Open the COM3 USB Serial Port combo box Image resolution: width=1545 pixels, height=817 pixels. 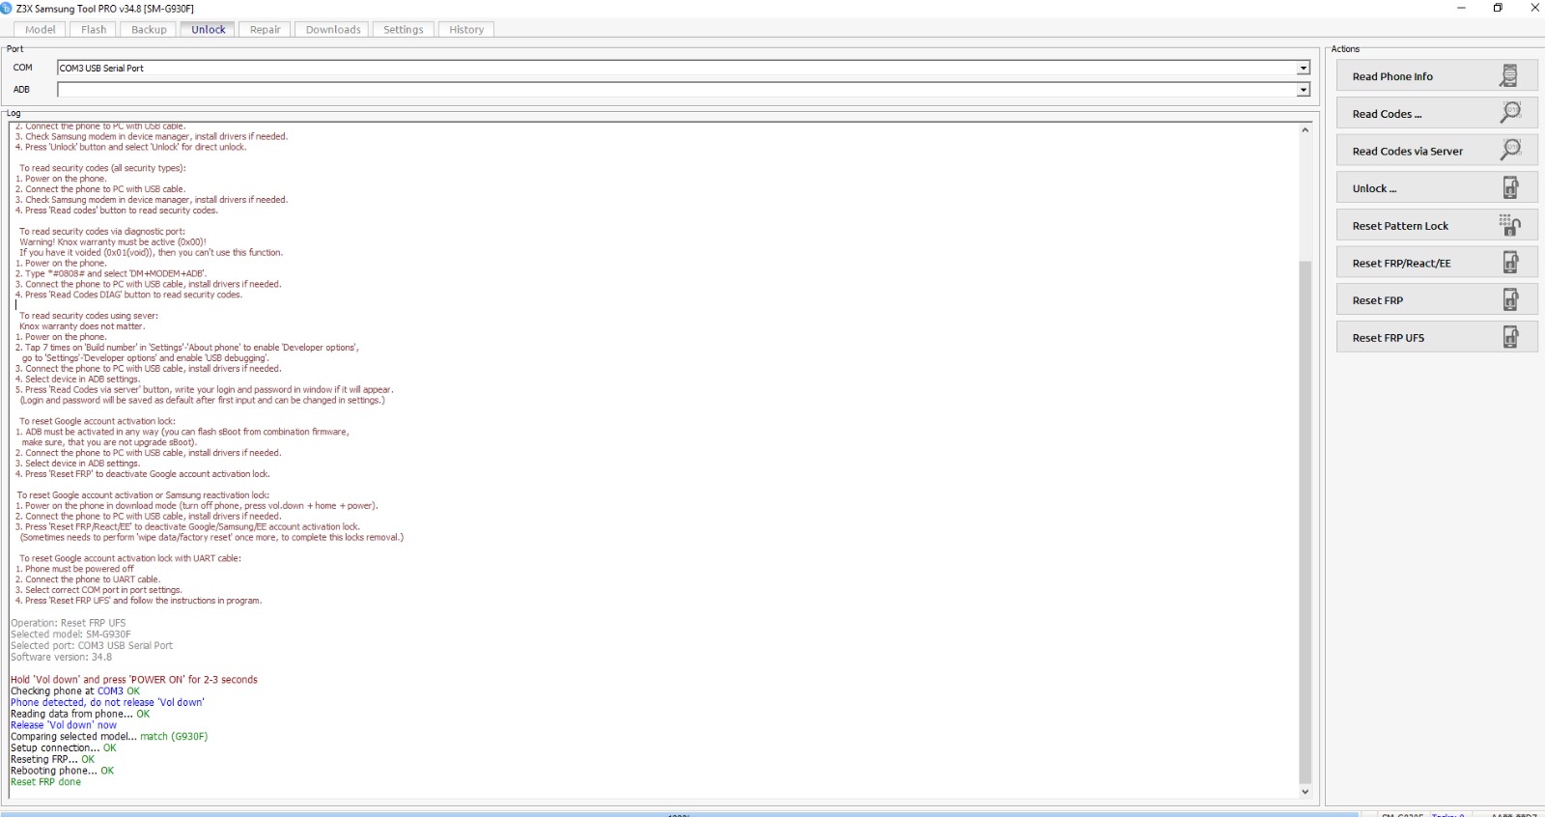[676, 69]
